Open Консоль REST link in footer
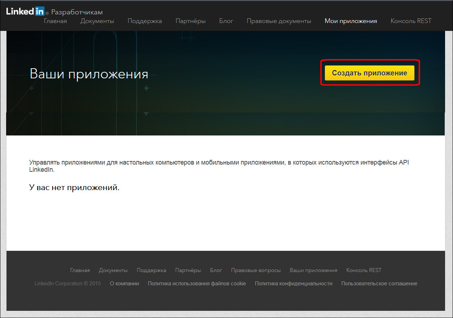Screen dimensions: 453x318 tap(364, 270)
